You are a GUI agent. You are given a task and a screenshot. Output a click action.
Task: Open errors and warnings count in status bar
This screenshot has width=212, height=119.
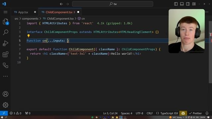click(16, 113)
